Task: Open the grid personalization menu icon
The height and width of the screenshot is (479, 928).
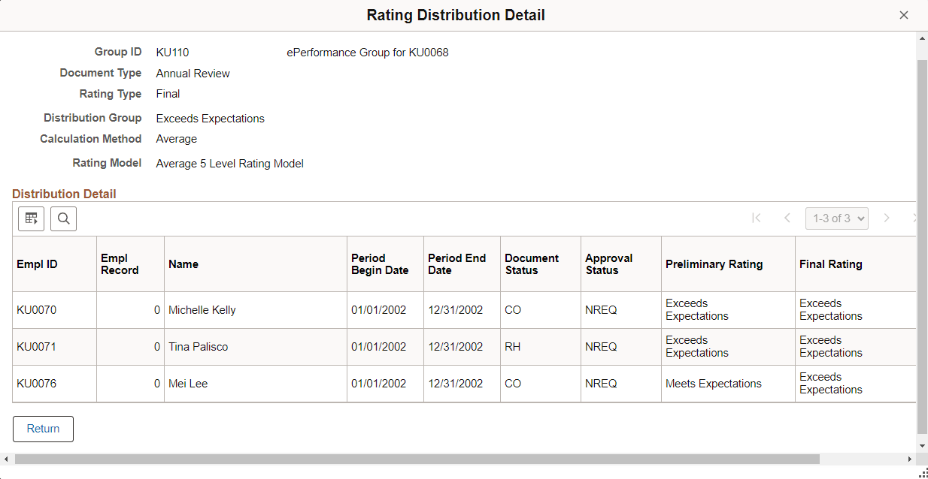Action: click(x=31, y=218)
